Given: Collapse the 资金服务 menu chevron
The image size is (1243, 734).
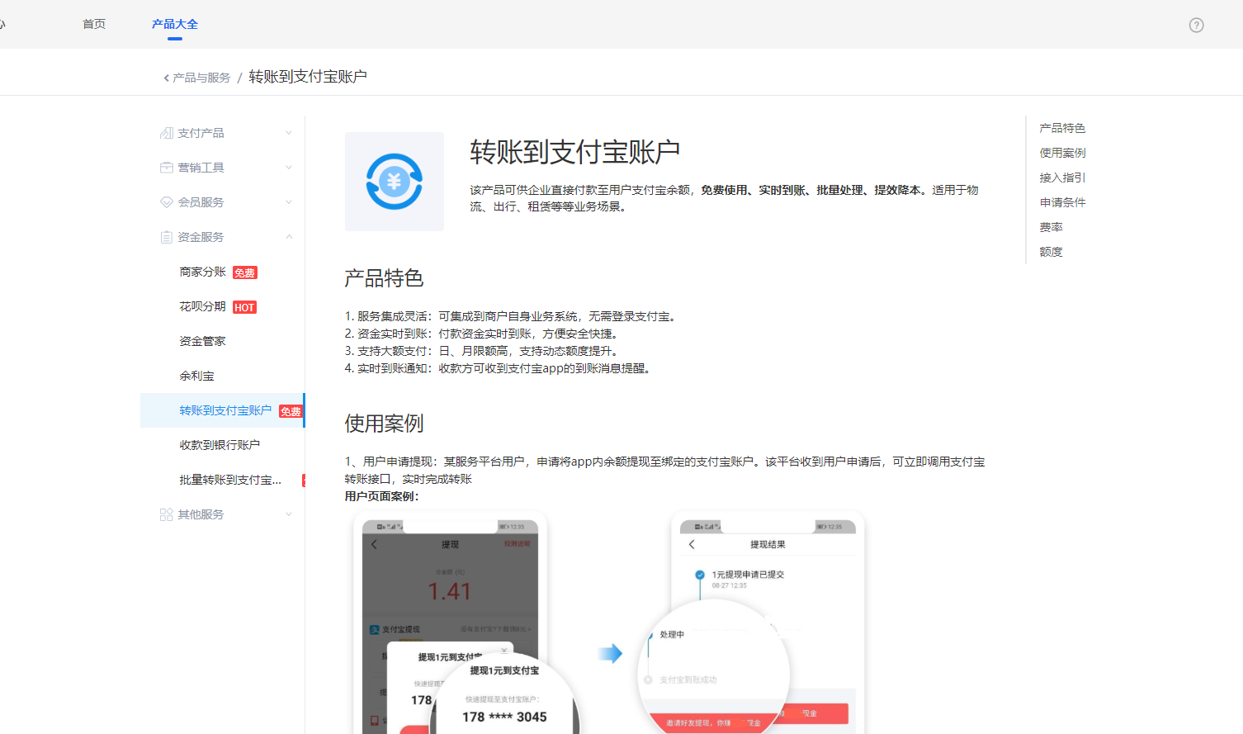Looking at the screenshot, I should point(289,237).
